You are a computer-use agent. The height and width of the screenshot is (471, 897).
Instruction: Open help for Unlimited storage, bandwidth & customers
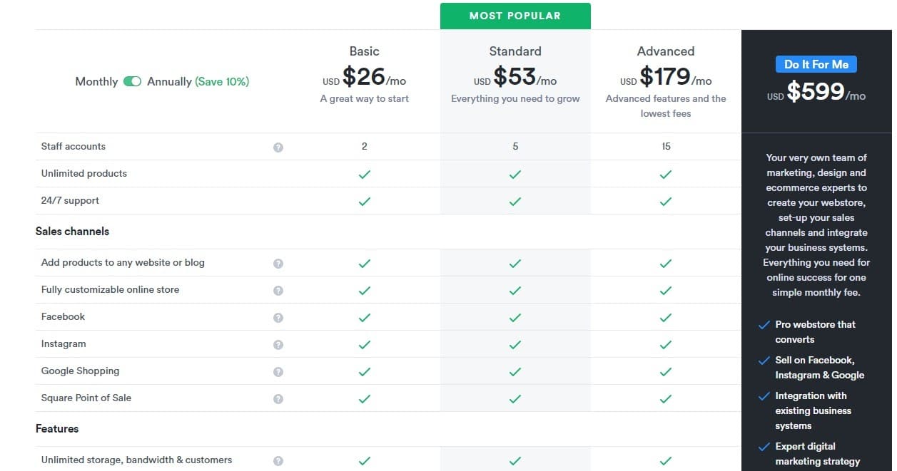click(278, 460)
